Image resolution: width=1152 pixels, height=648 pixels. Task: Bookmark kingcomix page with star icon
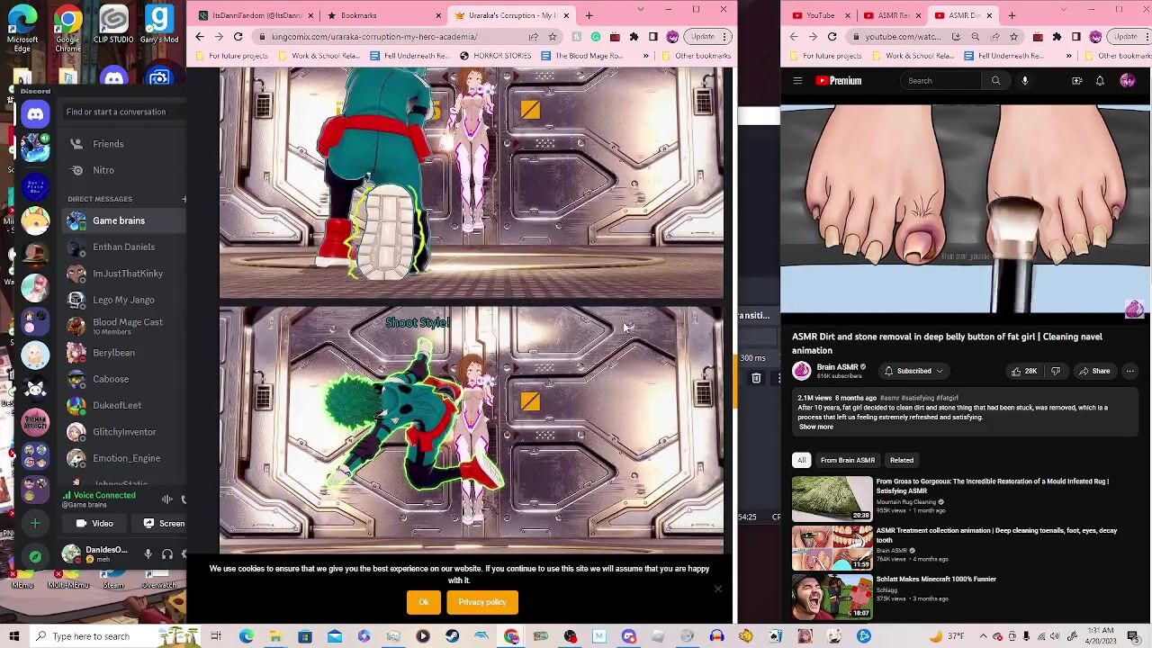click(x=553, y=37)
